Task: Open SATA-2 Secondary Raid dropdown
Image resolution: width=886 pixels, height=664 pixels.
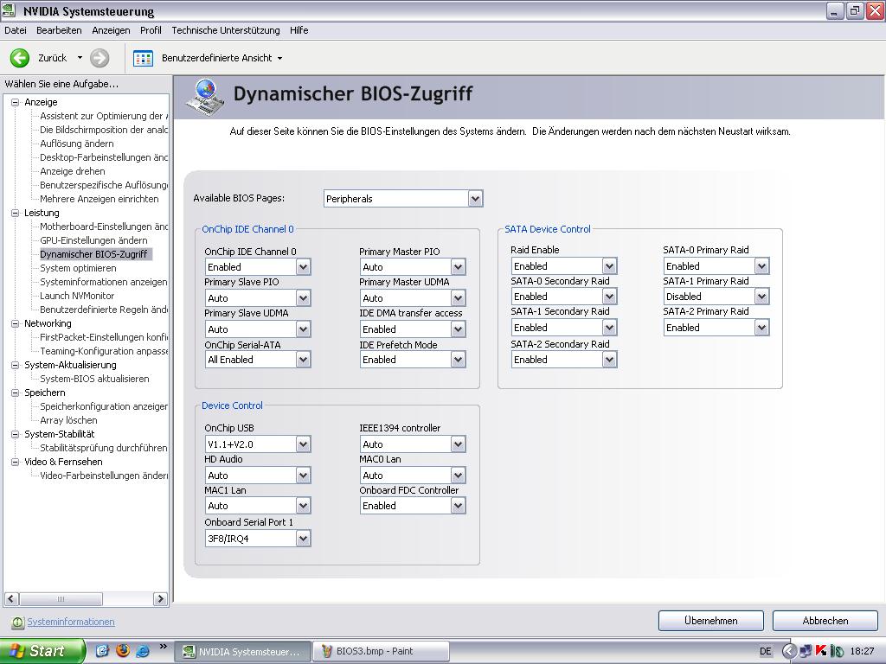Action: [564, 360]
